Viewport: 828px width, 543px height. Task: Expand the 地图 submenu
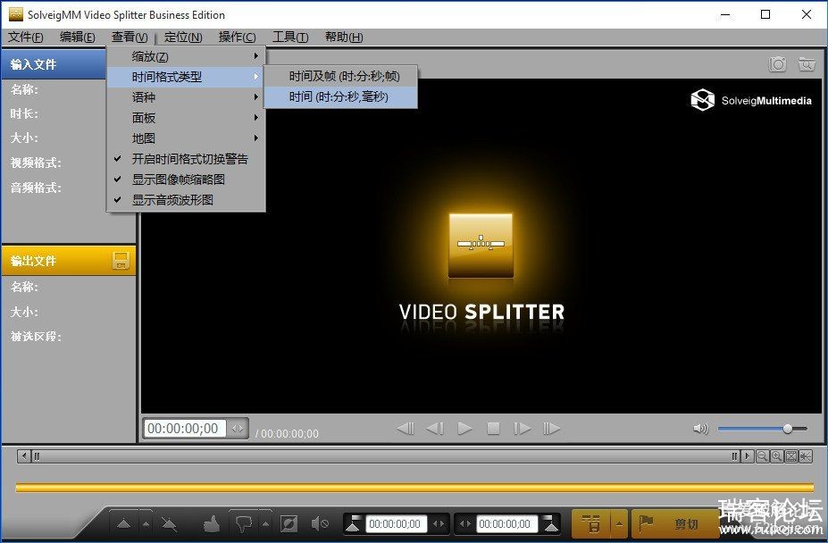[186, 138]
